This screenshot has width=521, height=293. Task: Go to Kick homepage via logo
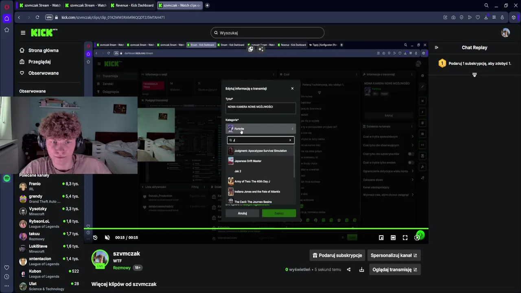tap(44, 33)
